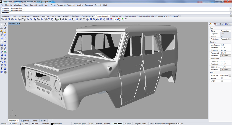Open the Rendering menu
The height and width of the screenshot is (125, 232).
pyautogui.click(x=89, y=5)
